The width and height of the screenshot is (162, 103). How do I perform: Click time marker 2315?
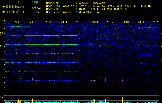[x=79, y=22]
